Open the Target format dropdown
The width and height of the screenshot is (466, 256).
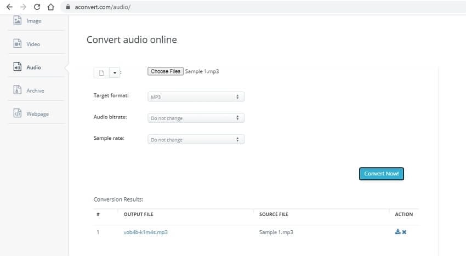(196, 96)
